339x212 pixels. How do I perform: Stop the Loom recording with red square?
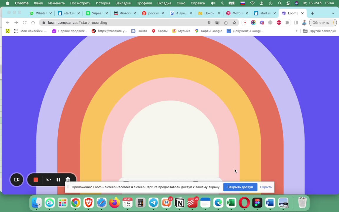[36, 180]
